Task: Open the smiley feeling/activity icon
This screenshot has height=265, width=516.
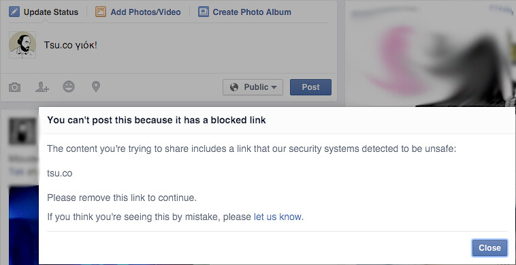Action: (x=69, y=87)
